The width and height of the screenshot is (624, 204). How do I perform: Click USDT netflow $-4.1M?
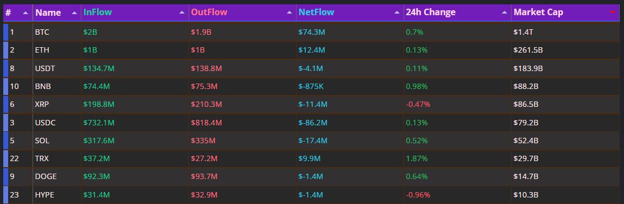[311, 68]
